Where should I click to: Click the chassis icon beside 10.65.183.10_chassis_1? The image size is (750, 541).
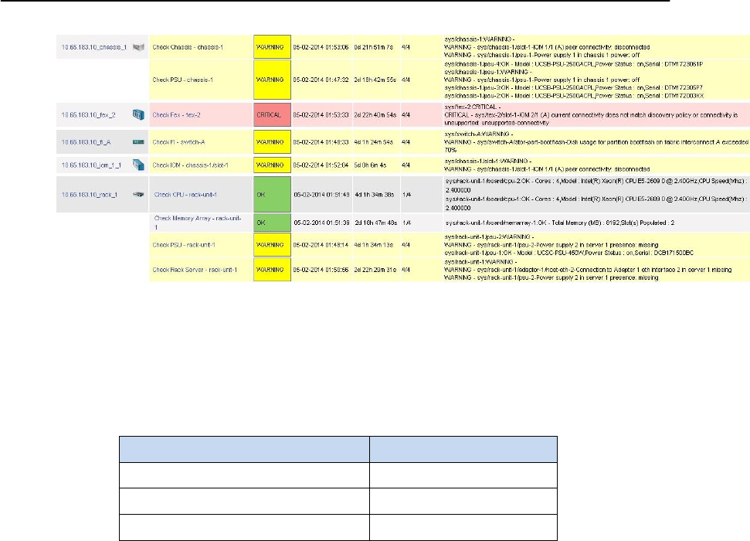(138, 47)
